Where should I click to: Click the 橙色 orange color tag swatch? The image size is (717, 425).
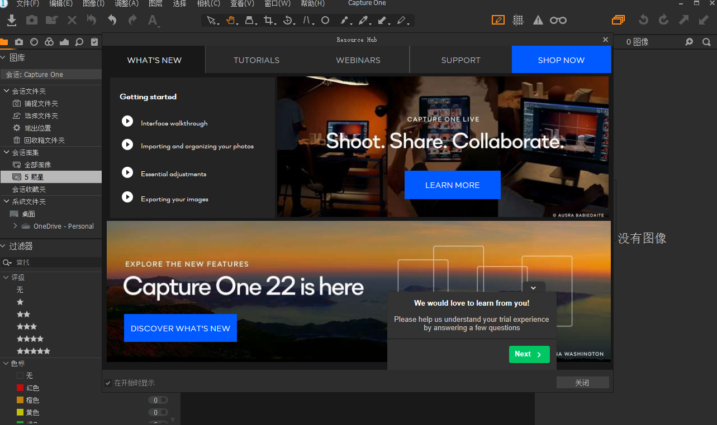point(20,400)
